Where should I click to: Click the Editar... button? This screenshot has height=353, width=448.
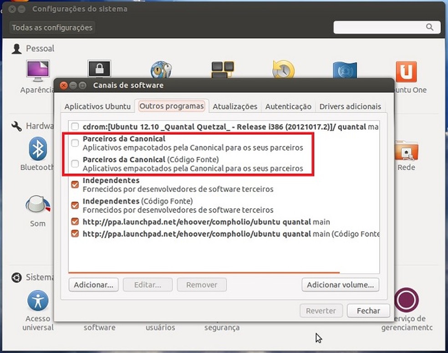(x=148, y=285)
